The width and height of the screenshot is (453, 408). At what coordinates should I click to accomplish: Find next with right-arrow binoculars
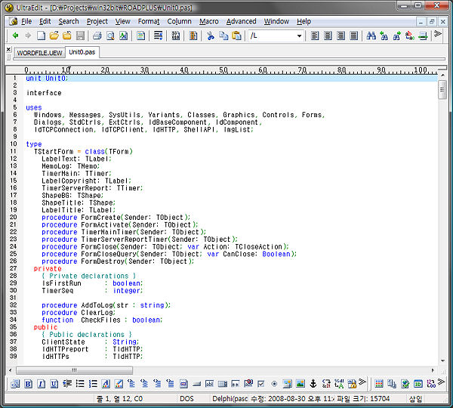coord(397,36)
